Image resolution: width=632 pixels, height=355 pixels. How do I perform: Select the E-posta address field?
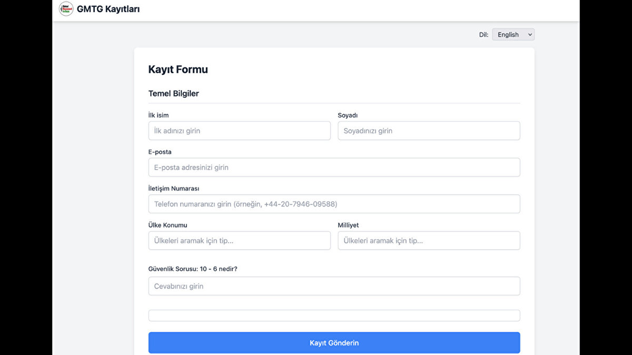pyautogui.click(x=334, y=167)
